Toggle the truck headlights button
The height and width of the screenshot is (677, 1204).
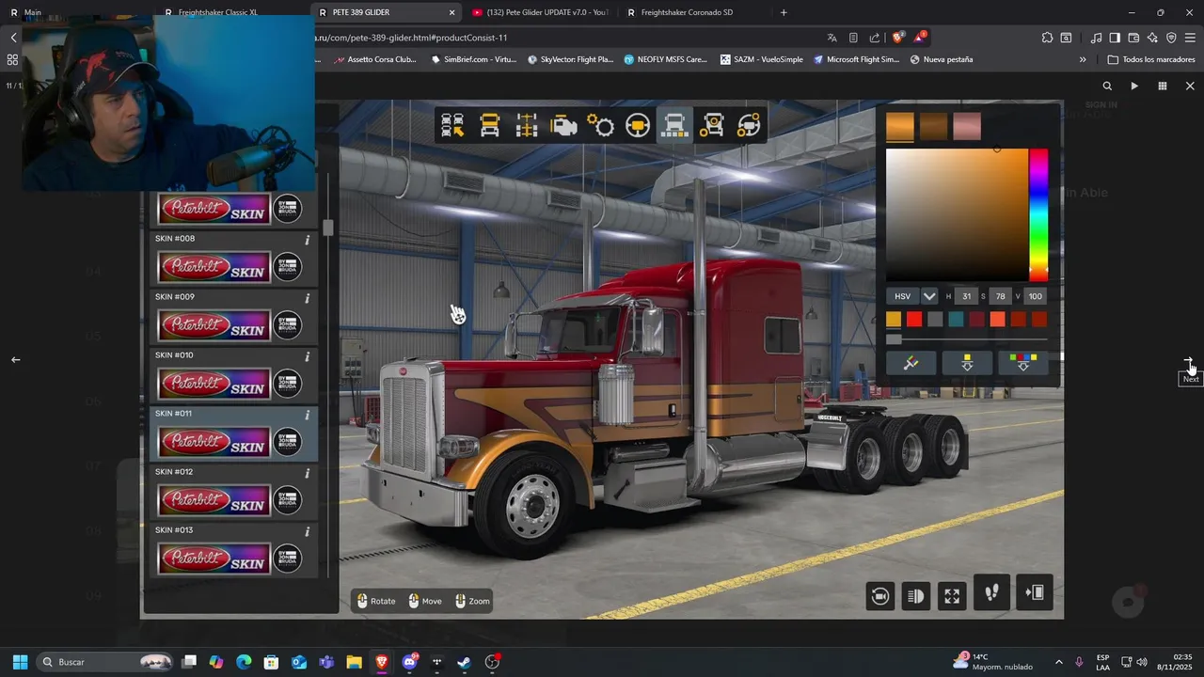(x=915, y=595)
